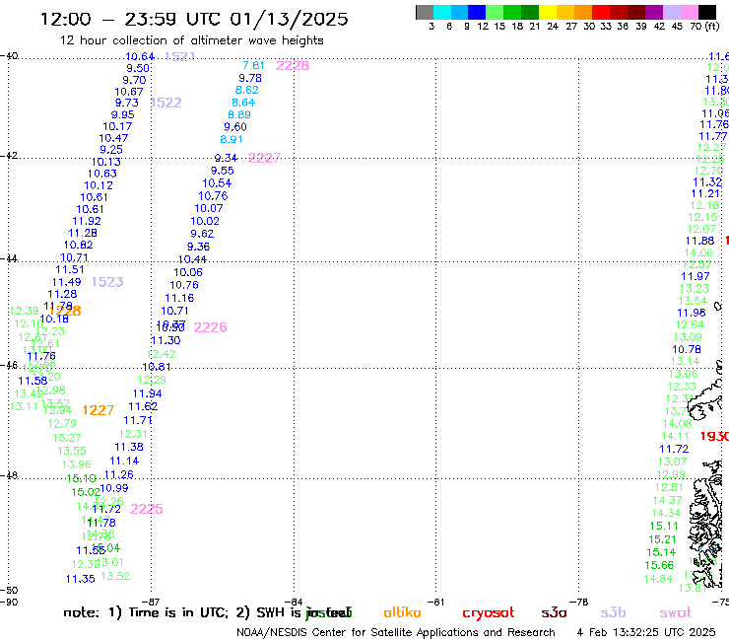
Task: Click the wave height value 15.11
Action: [x=664, y=526]
